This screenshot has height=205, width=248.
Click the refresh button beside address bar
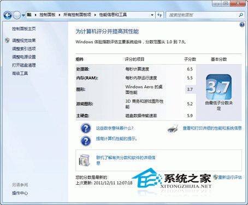pos(160,15)
